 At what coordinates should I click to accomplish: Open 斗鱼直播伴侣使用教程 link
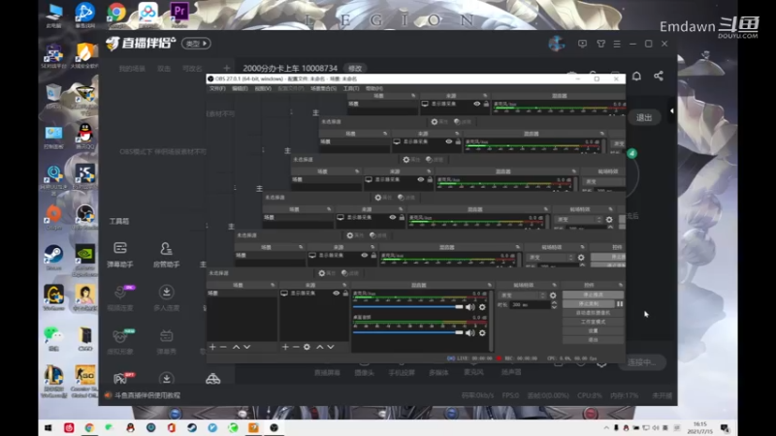click(x=147, y=395)
